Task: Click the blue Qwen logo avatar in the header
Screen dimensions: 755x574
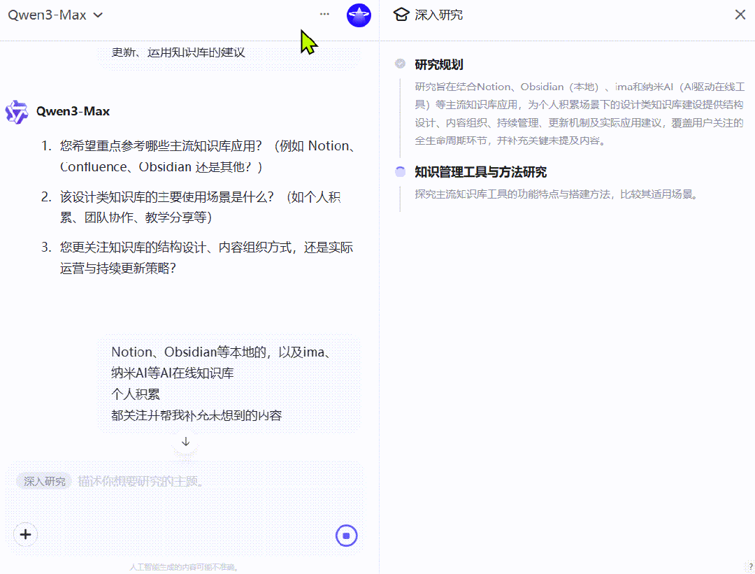Action: click(x=359, y=15)
